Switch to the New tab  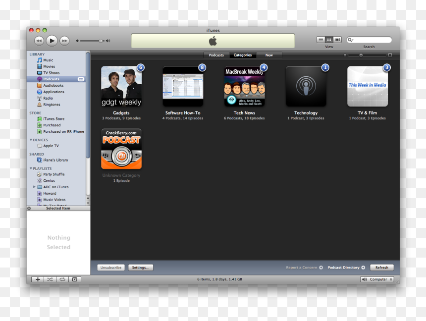click(x=269, y=55)
